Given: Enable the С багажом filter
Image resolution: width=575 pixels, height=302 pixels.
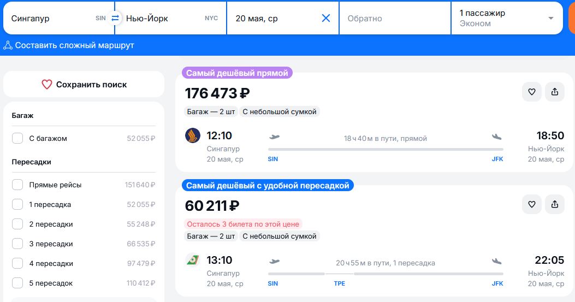Looking at the screenshot, I should click(x=17, y=139).
